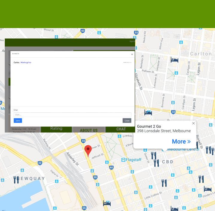Click route 55 shield above the red marker

point(83,141)
